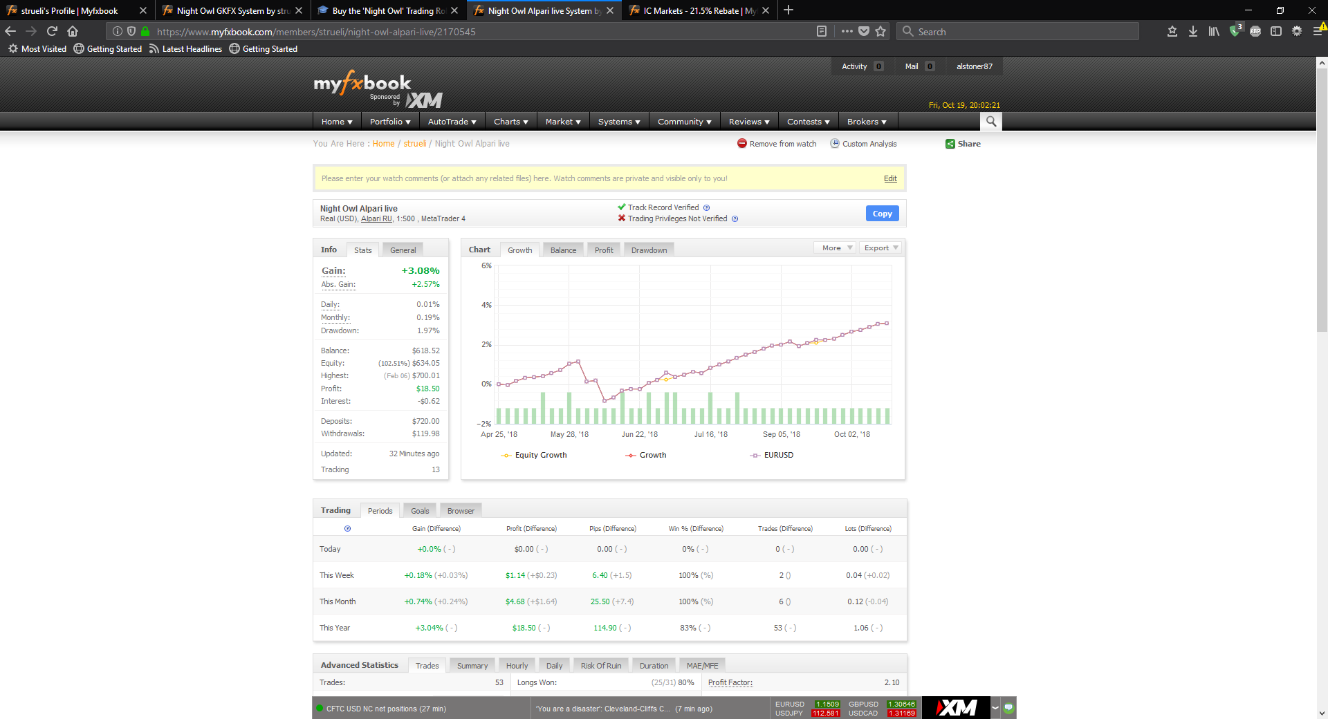Open Risk Of Ruin statistics tab
Image resolution: width=1328 pixels, height=719 pixels.
pos(601,666)
